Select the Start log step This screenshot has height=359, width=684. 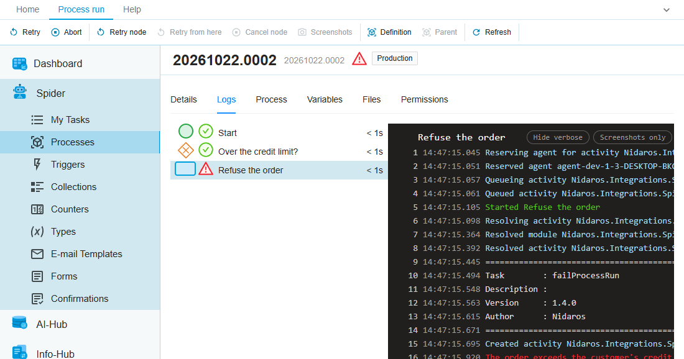tap(279, 132)
